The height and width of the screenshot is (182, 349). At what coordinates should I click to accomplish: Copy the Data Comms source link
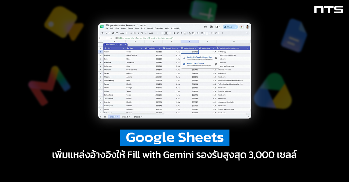click(x=216, y=64)
